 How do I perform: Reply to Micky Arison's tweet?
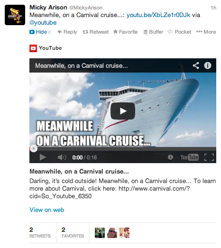tap(67, 32)
